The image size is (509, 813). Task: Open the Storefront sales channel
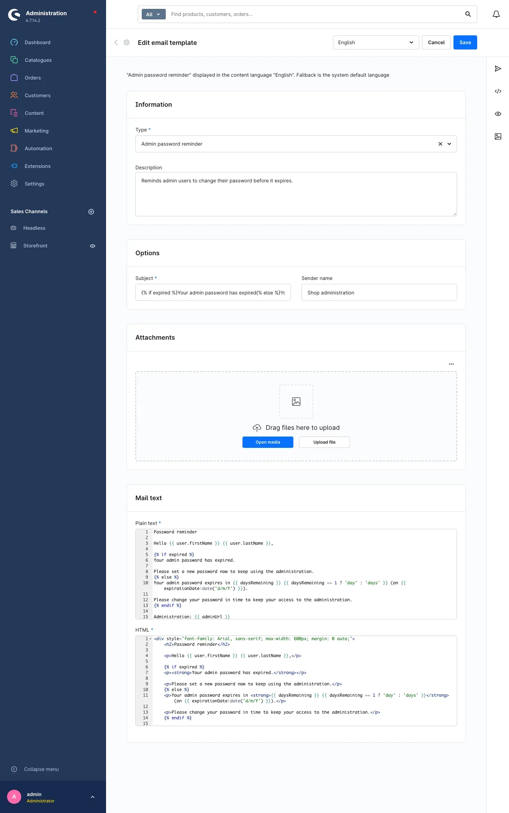[x=35, y=246]
